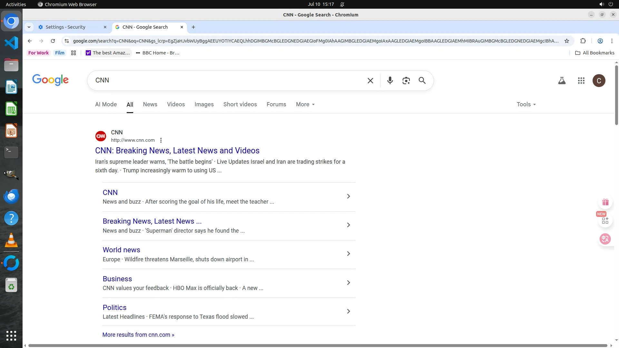The height and width of the screenshot is (348, 619).
Task: Open Visual Studio Code from dock
Action: click(x=11, y=43)
